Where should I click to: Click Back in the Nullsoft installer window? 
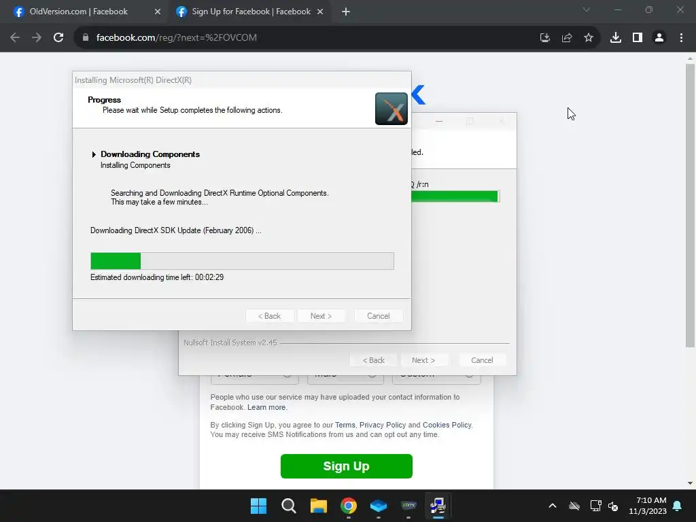(x=373, y=360)
